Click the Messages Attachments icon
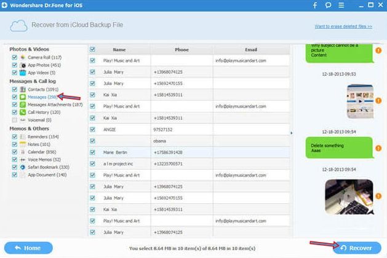This screenshot has height=258, width=387. [23, 104]
